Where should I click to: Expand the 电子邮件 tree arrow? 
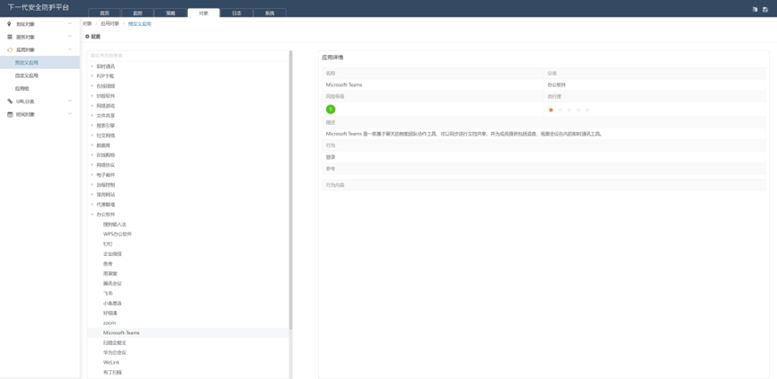pos(93,175)
